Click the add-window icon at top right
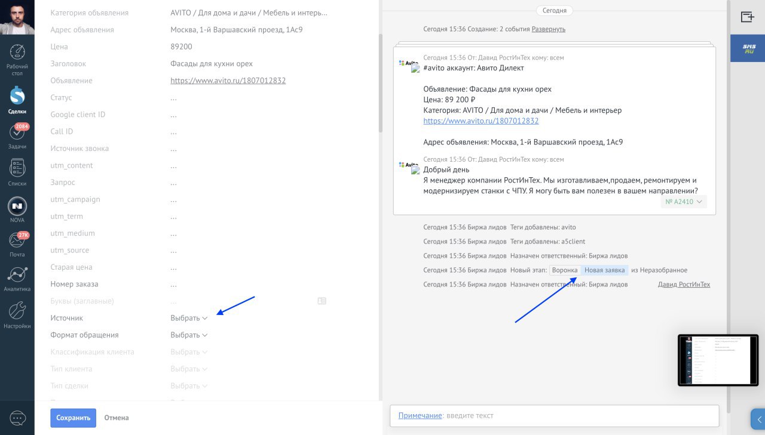The width and height of the screenshot is (765, 435). (x=747, y=17)
